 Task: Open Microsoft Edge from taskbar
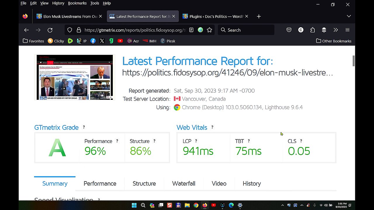pos(231,205)
